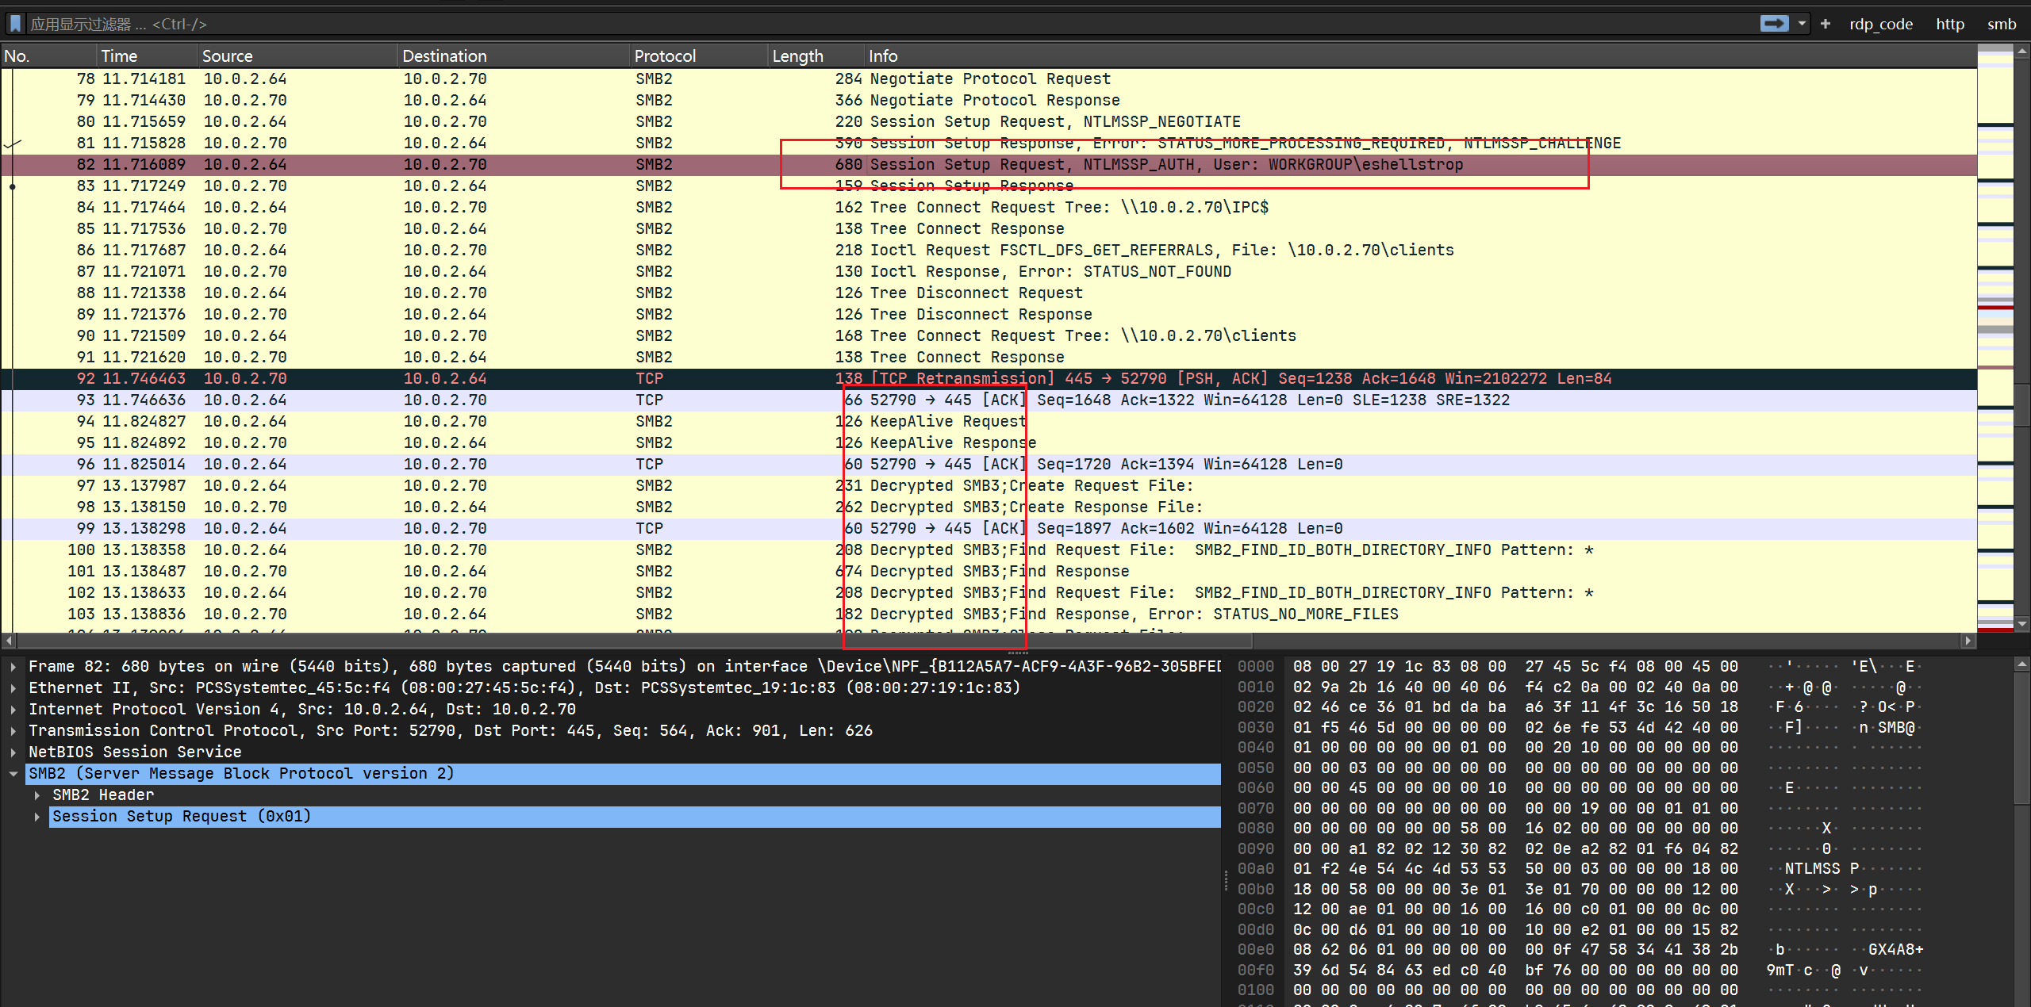
Task: Click inside the display filter input
Action: (x=873, y=24)
